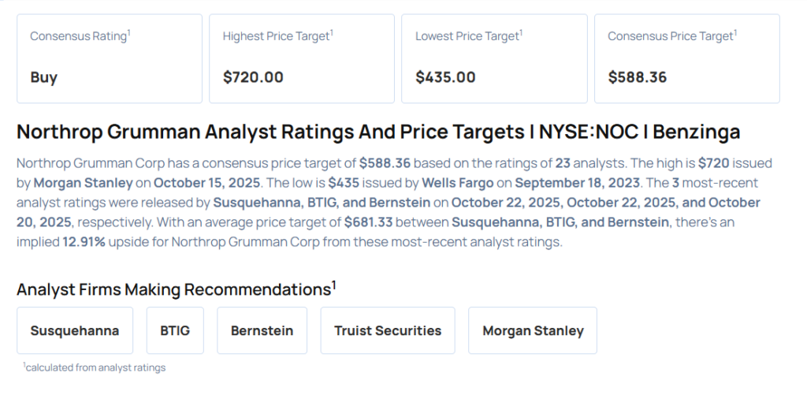Select the Highest Price Target card

(301, 58)
